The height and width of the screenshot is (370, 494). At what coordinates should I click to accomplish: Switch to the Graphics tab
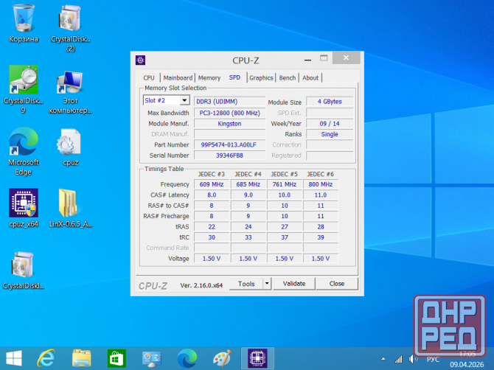(261, 78)
